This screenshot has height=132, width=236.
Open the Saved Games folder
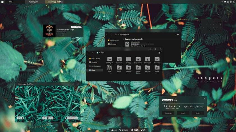pos(138,68)
